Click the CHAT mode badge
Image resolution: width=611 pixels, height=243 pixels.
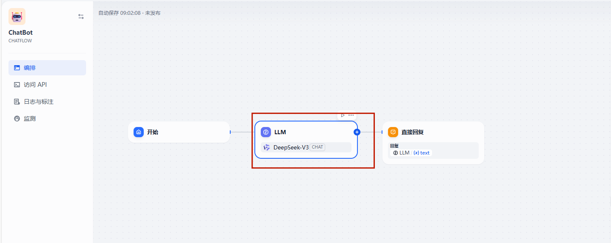coord(317,147)
